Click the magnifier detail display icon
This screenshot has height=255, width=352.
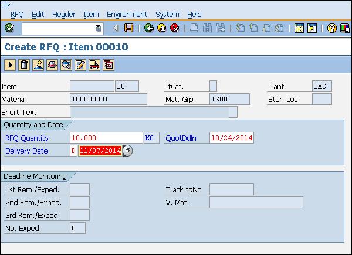coord(66,65)
